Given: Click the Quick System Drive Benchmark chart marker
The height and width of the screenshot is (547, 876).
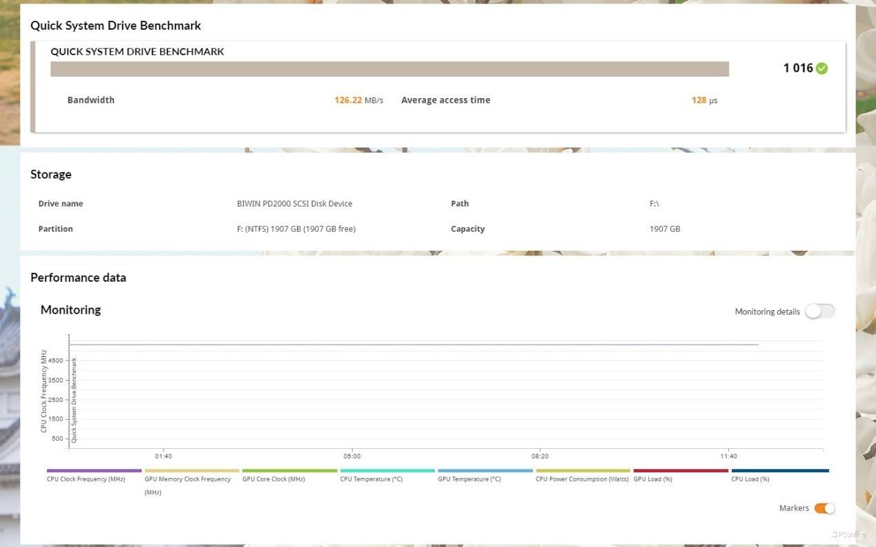Looking at the screenshot, I should [x=74, y=400].
